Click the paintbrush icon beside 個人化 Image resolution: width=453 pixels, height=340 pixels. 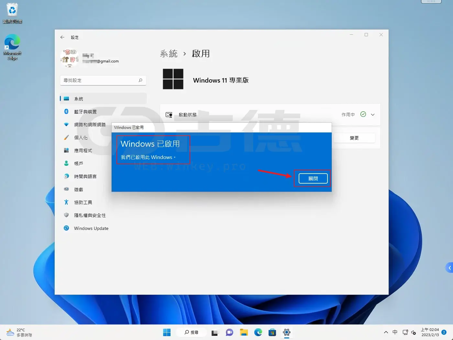pos(66,138)
